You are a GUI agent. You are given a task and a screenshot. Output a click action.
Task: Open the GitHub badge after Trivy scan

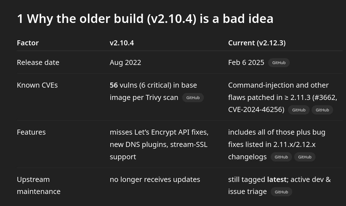point(193,98)
